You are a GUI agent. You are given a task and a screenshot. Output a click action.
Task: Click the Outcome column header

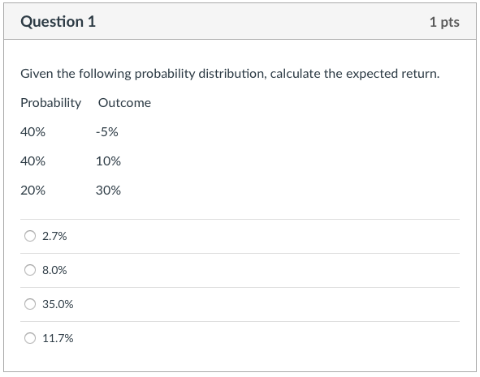pyautogui.click(x=124, y=103)
